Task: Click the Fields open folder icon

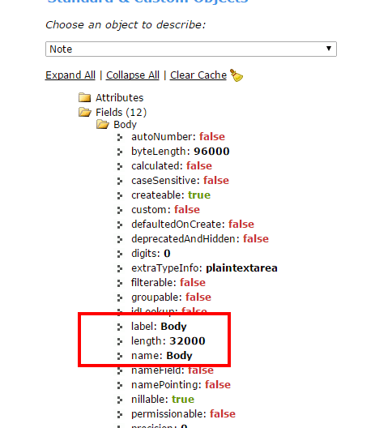Action: pos(85,112)
